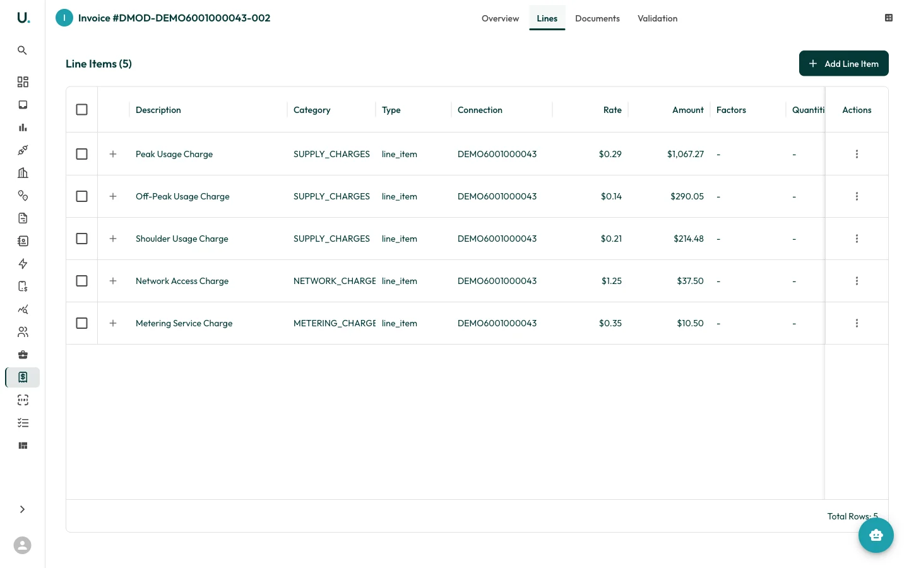Open actions menu for Peak Usage Charge
The height and width of the screenshot is (568, 909).
857,154
